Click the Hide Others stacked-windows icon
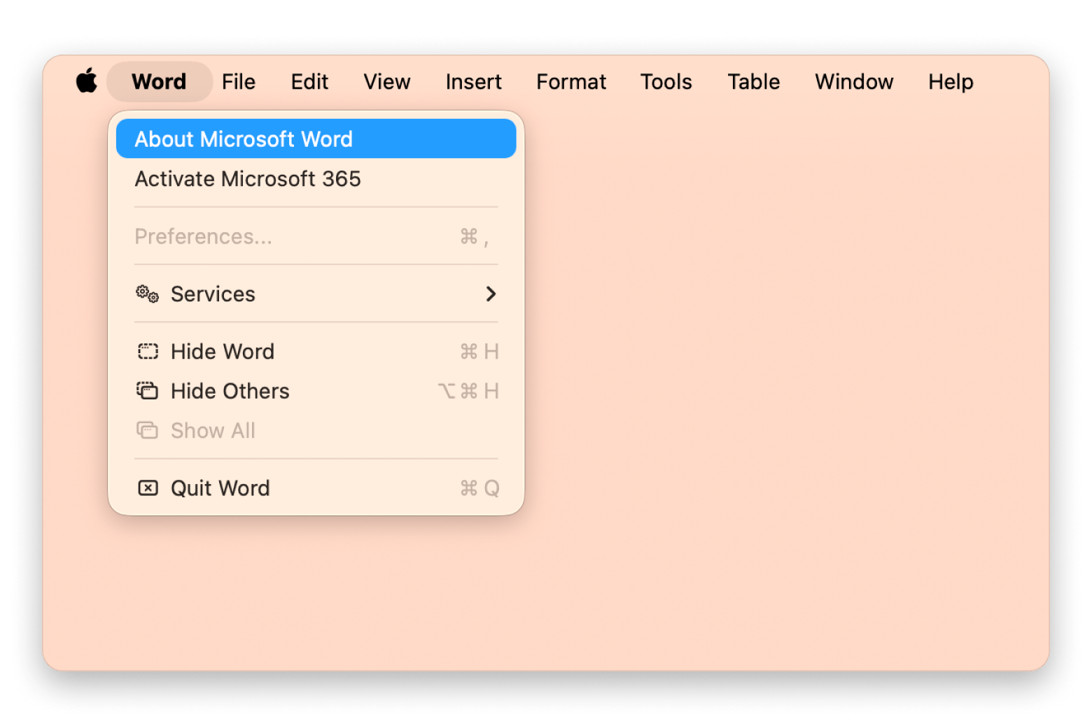 coord(147,390)
